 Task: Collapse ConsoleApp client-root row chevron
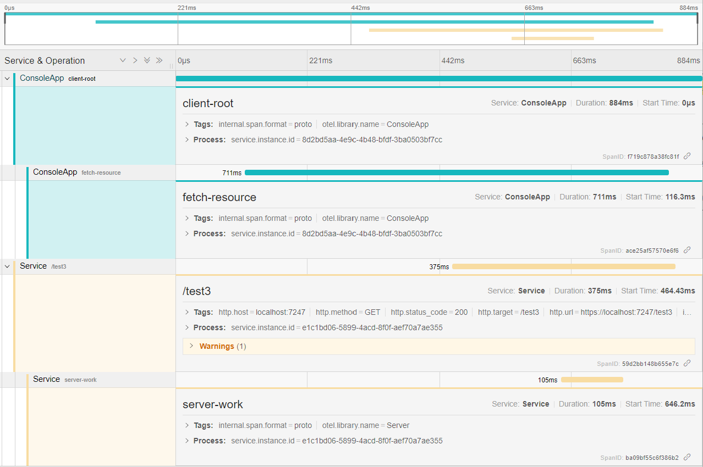click(x=7, y=79)
